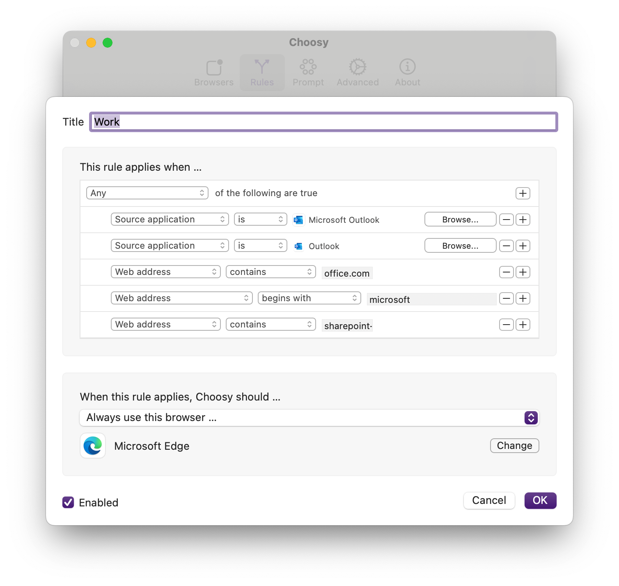Browse for application in Microsoft Outlook row
Viewport: 619px width, 586px height.
(x=461, y=220)
